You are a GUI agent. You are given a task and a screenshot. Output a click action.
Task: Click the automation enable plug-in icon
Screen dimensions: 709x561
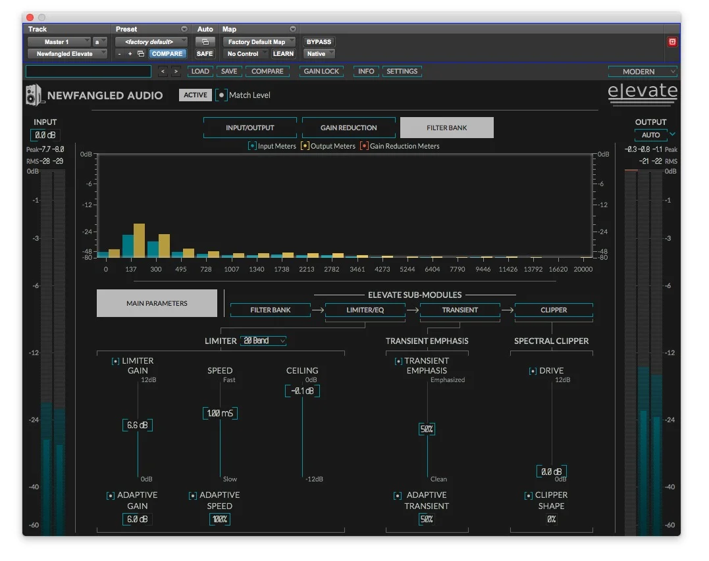tap(205, 41)
